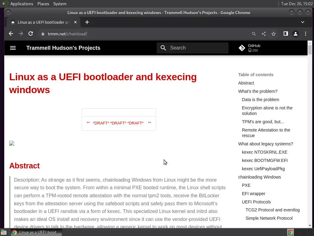Go to Remote Attestation to the rescue
Screen dimensions: 314x236
click(x=266, y=133)
